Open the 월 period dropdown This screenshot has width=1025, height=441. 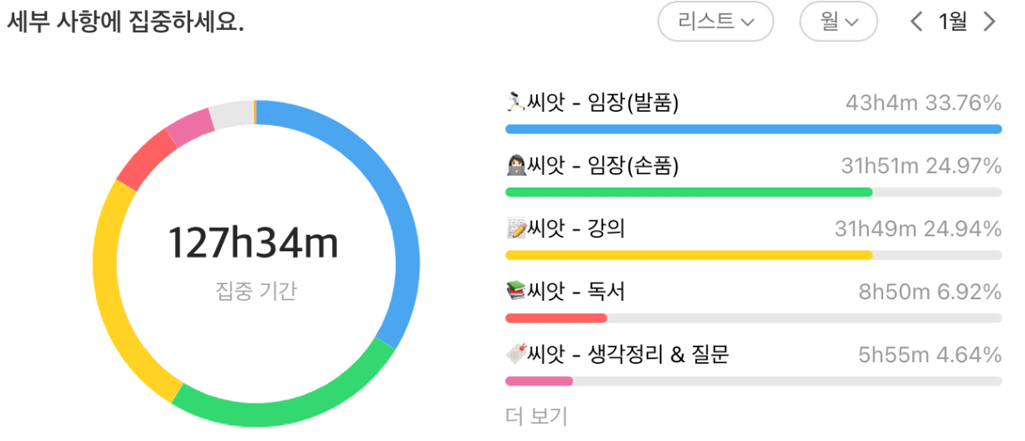838,22
